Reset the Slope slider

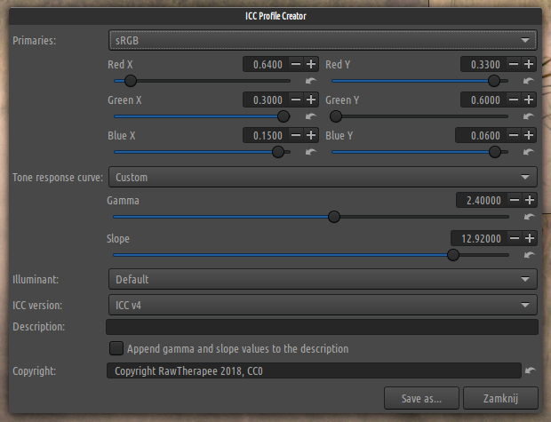529,255
